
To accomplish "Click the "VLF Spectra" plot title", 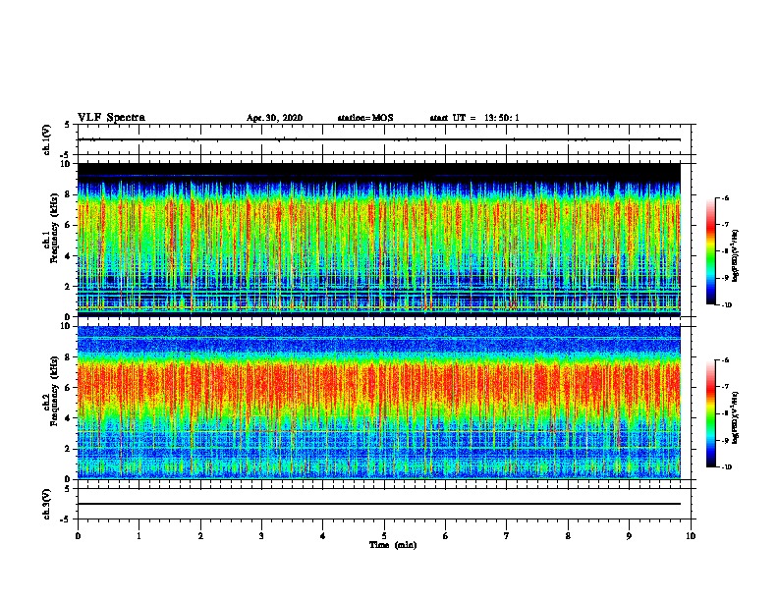I will [x=111, y=118].
